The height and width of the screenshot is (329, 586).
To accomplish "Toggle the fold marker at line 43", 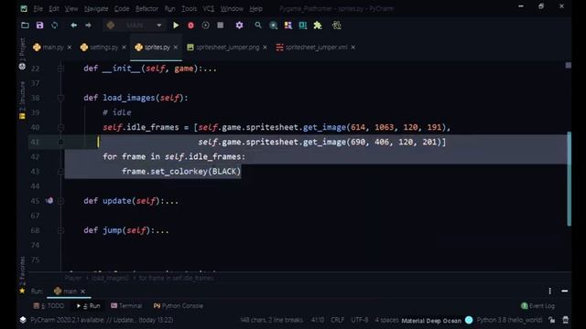I will (60, 171).
